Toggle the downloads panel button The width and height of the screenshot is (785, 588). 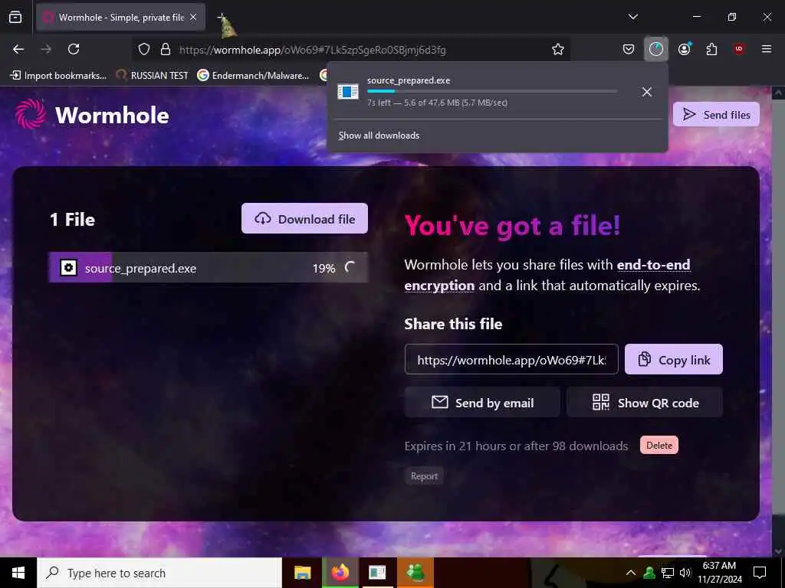point(656,49)
